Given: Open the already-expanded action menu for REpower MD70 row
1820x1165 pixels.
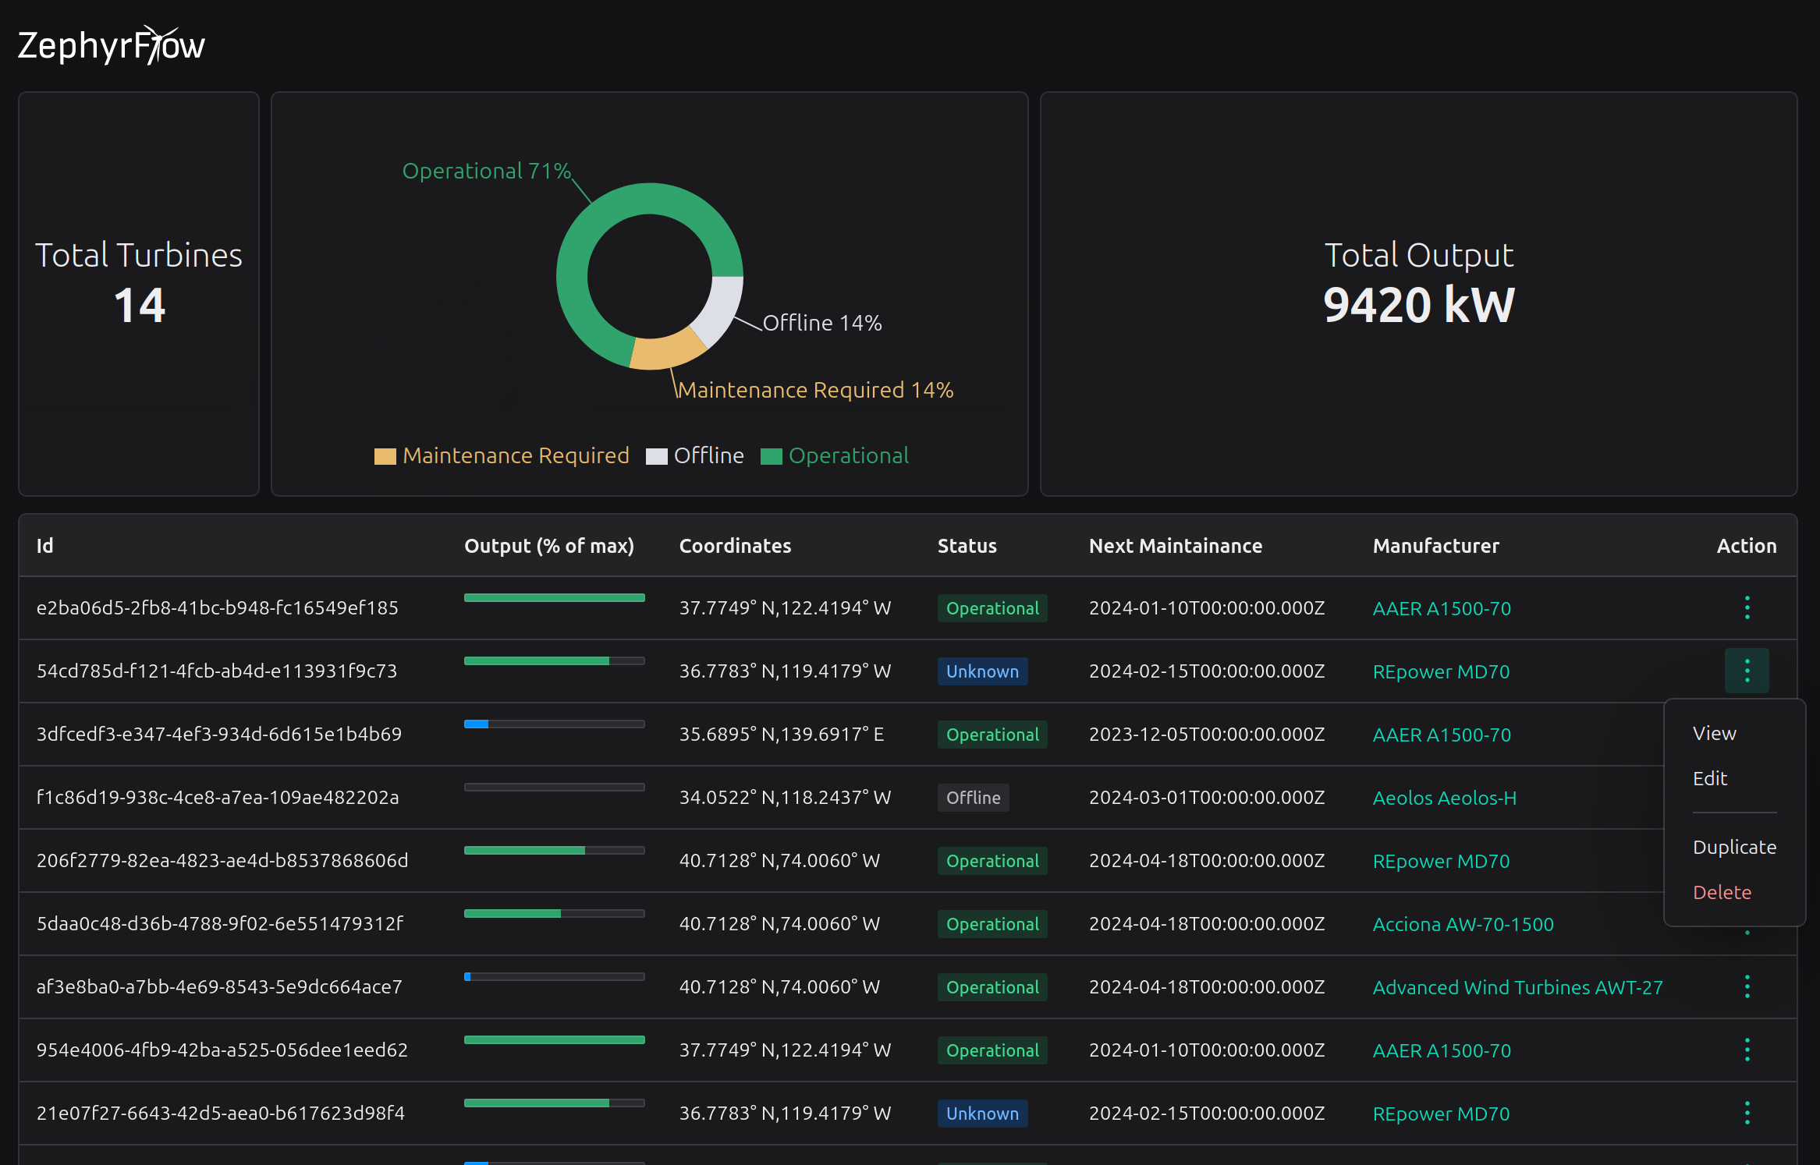Looking at the screenshot, I should coord(1747,670).
